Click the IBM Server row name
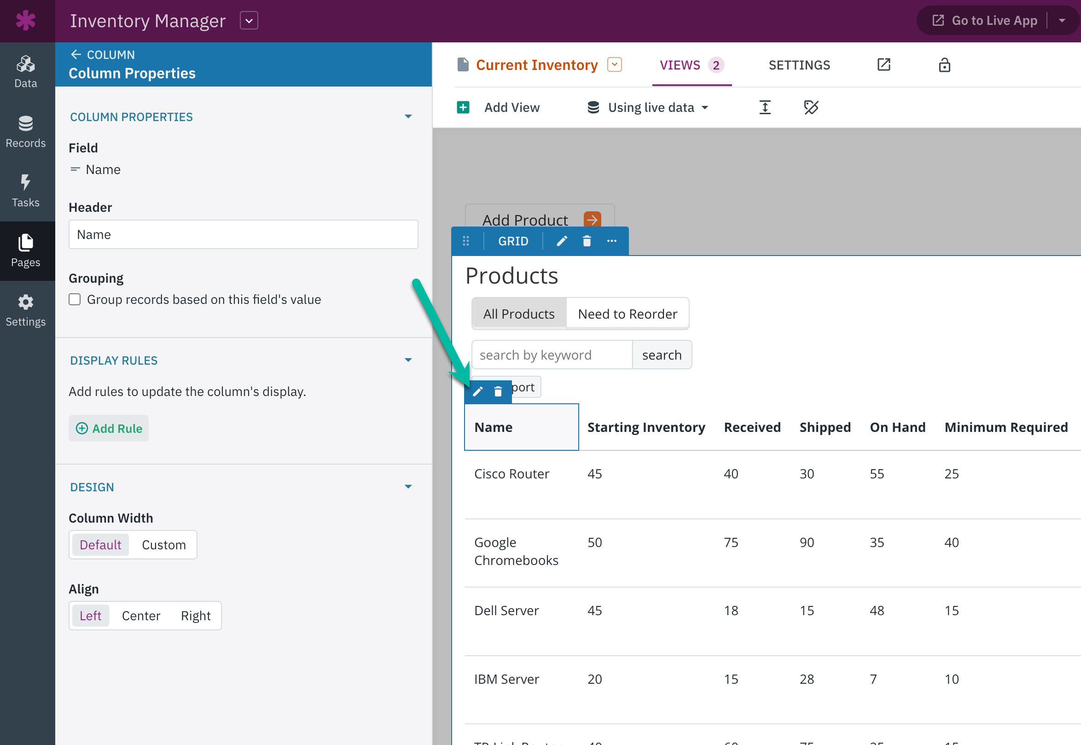This screenshot has width=1081, height=745. click(x=506, y=679)
